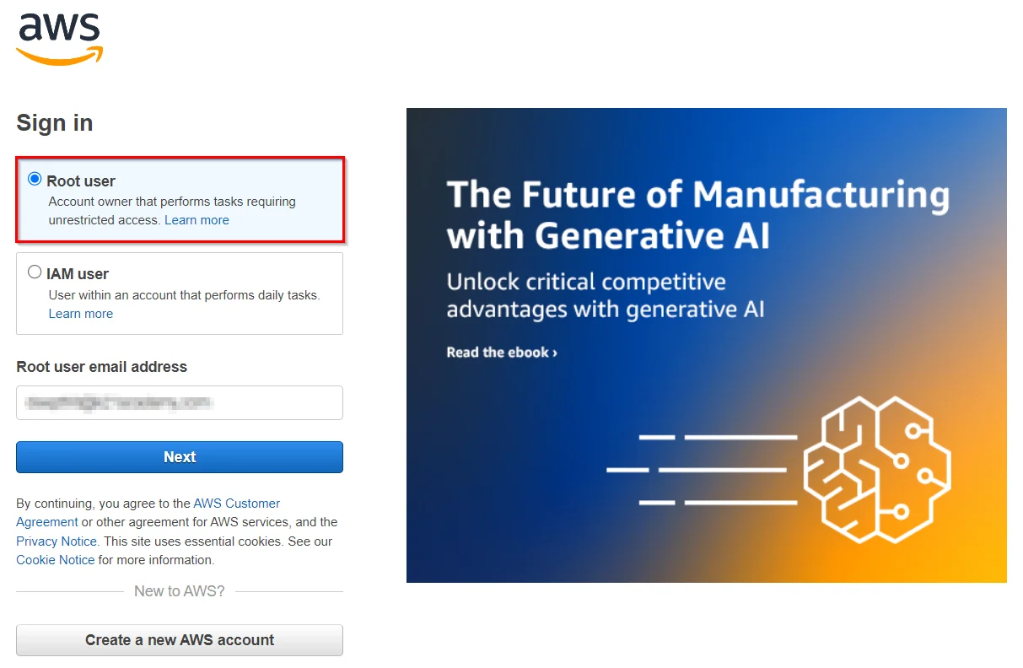Select the IAM user radio button

pos(35,272)
